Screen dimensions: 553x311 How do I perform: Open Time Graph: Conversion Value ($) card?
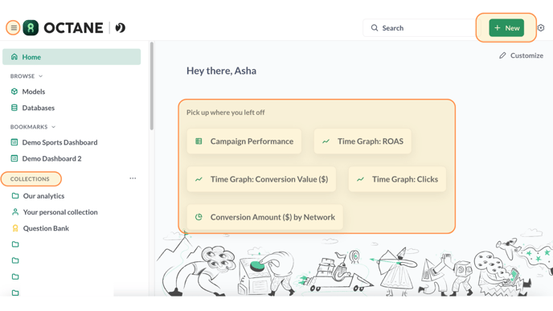261,179
